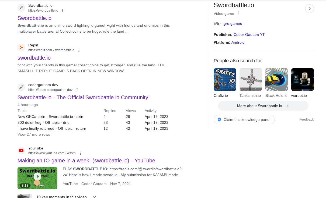The width and height of the screenshot is (326, 198).
Task: Show View 27 more rows
Action: (34, 134)
